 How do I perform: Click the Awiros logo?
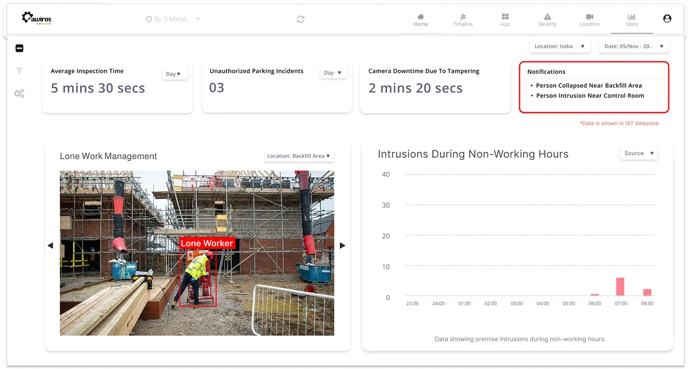[x=37, y=18]
